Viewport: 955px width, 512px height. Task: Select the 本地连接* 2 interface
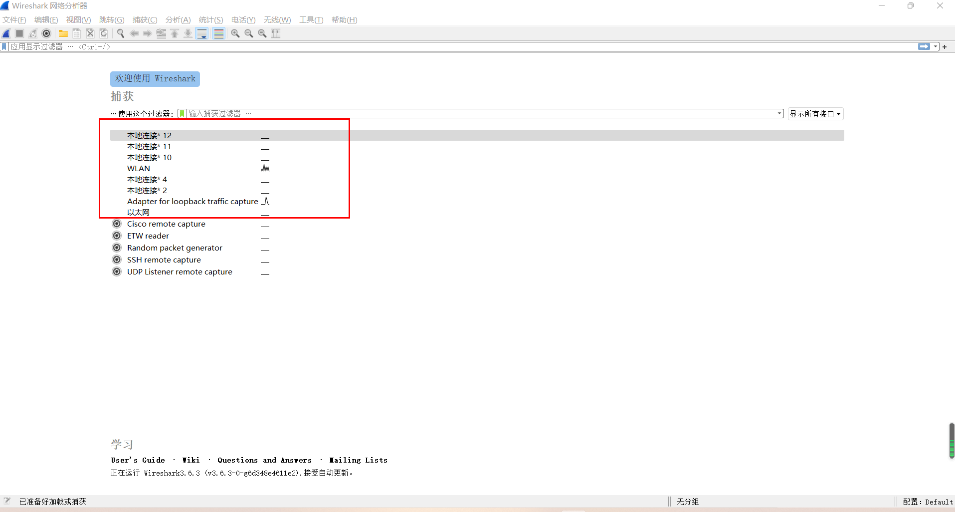pyautogui.click(x=477, y=190)
